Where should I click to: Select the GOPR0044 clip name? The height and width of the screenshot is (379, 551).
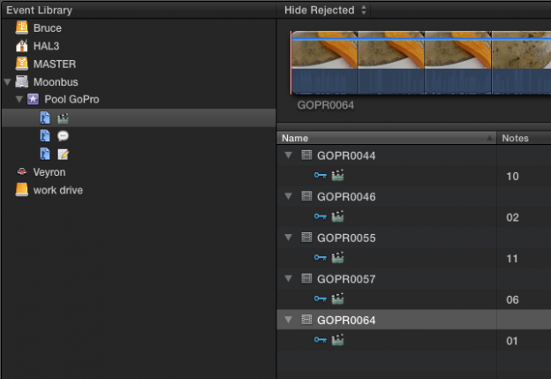coord(346,155)
